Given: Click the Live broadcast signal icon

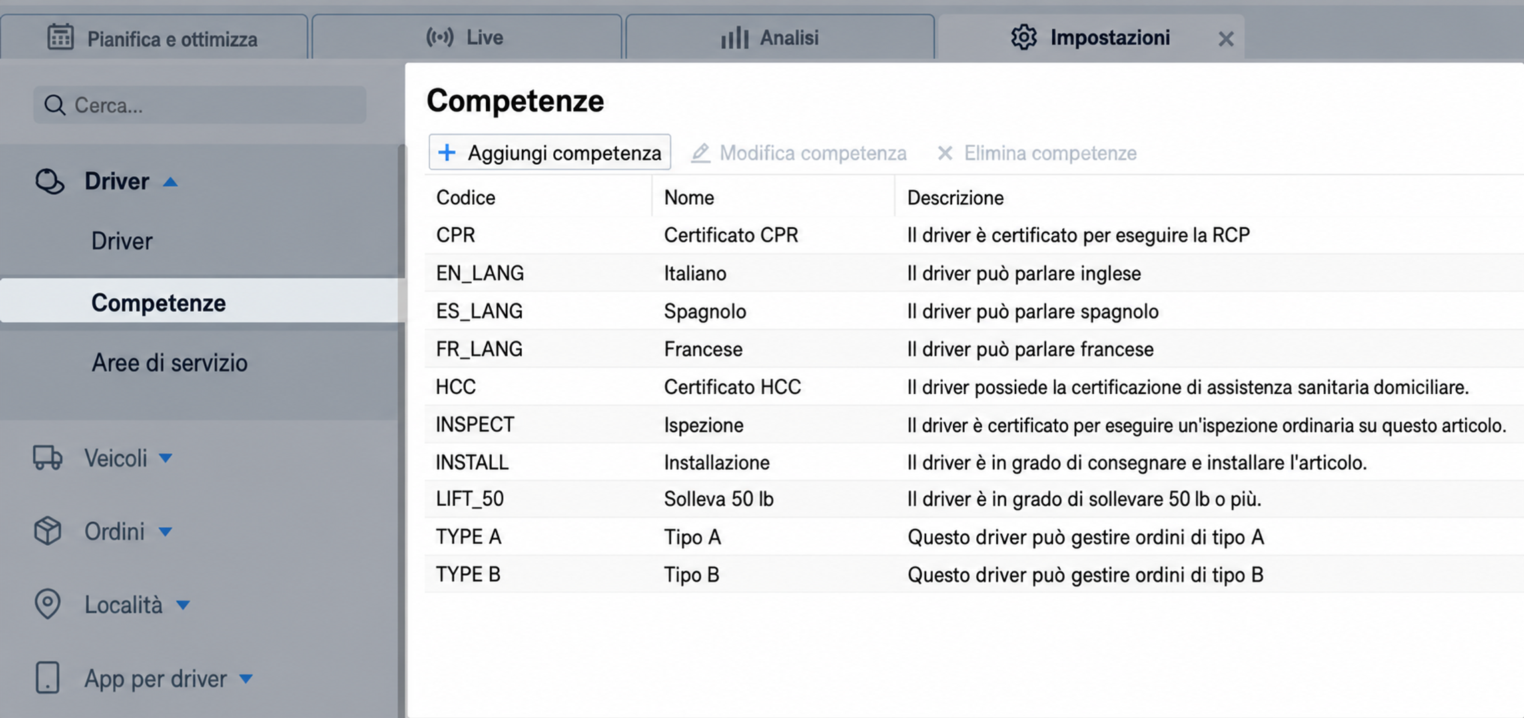Looking at the screenshot, I should (x=440, y=37).
